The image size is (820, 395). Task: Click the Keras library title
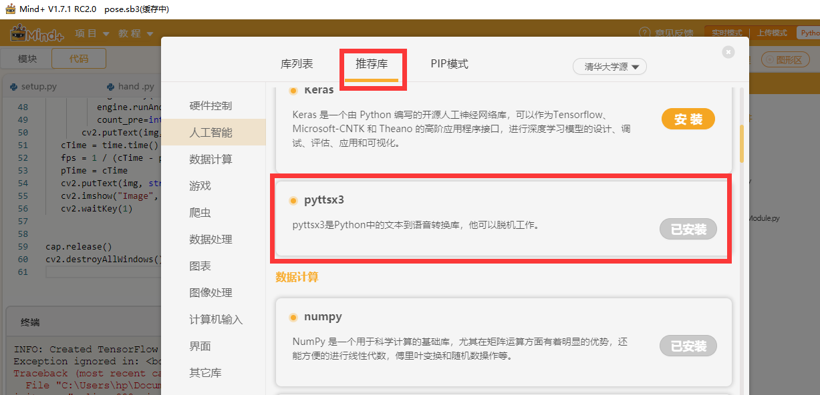(x=319, y=90)
